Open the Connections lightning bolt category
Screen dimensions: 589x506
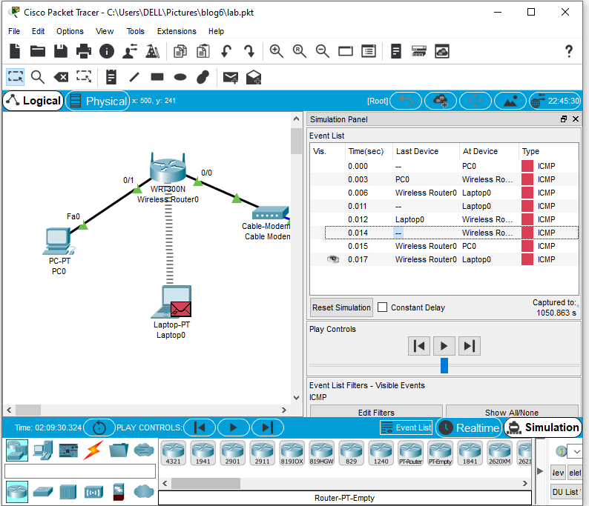93,450
